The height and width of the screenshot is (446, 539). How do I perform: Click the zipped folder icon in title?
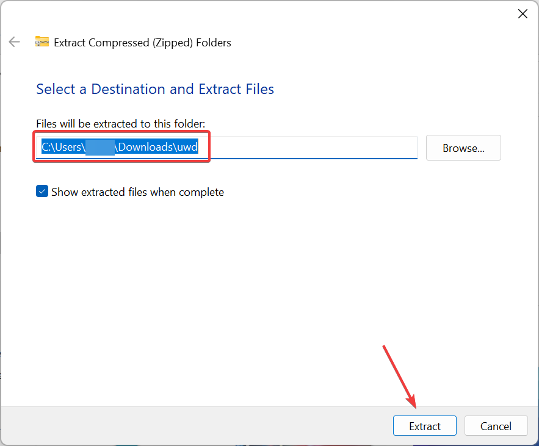[x=42, y=41]
